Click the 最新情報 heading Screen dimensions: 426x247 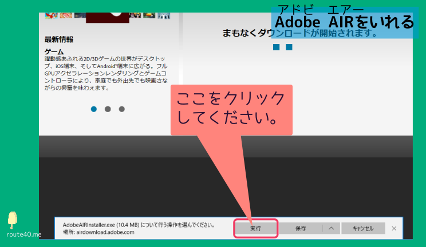(x=59, y=39)
